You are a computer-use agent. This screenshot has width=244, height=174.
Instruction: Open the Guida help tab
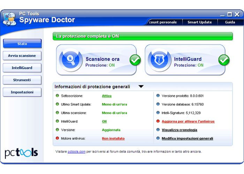tap(230, 22)
